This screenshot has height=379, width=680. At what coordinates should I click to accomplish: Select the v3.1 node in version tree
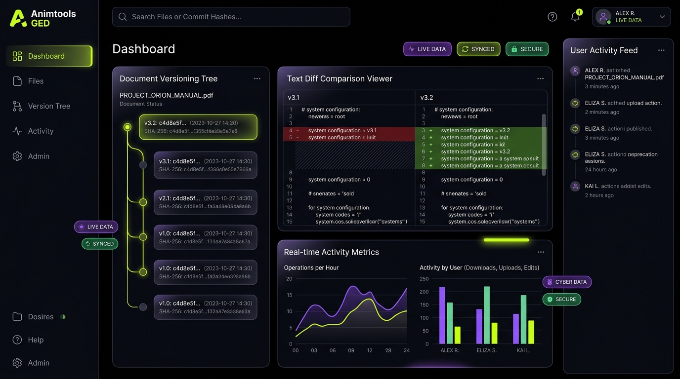(x=143, y=165)
